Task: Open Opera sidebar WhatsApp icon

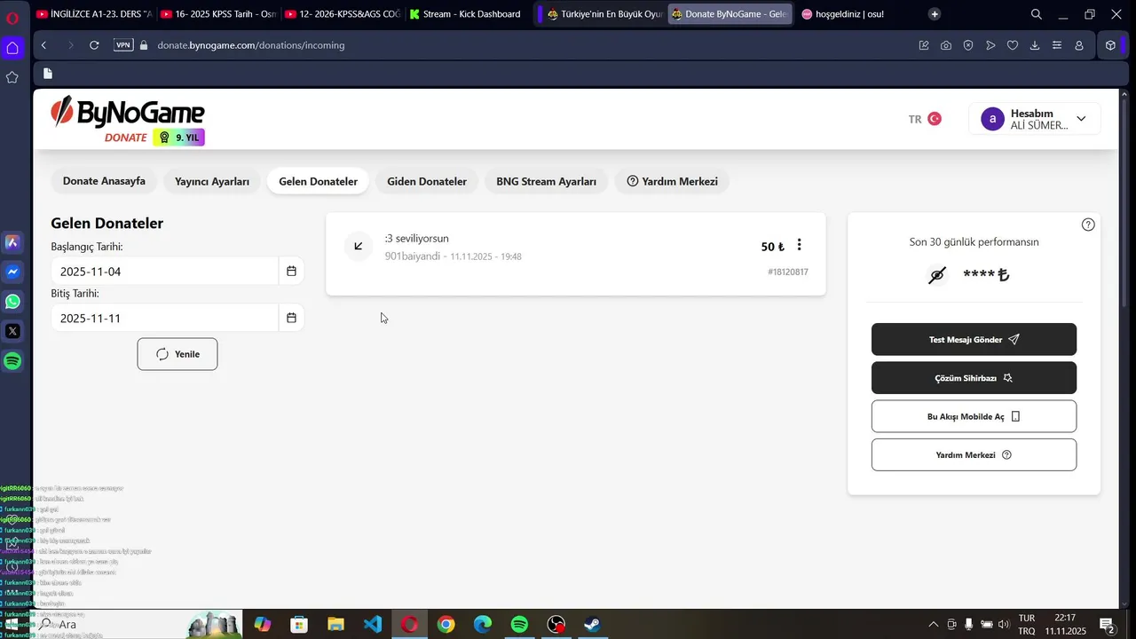Action: tap(12, 302)
